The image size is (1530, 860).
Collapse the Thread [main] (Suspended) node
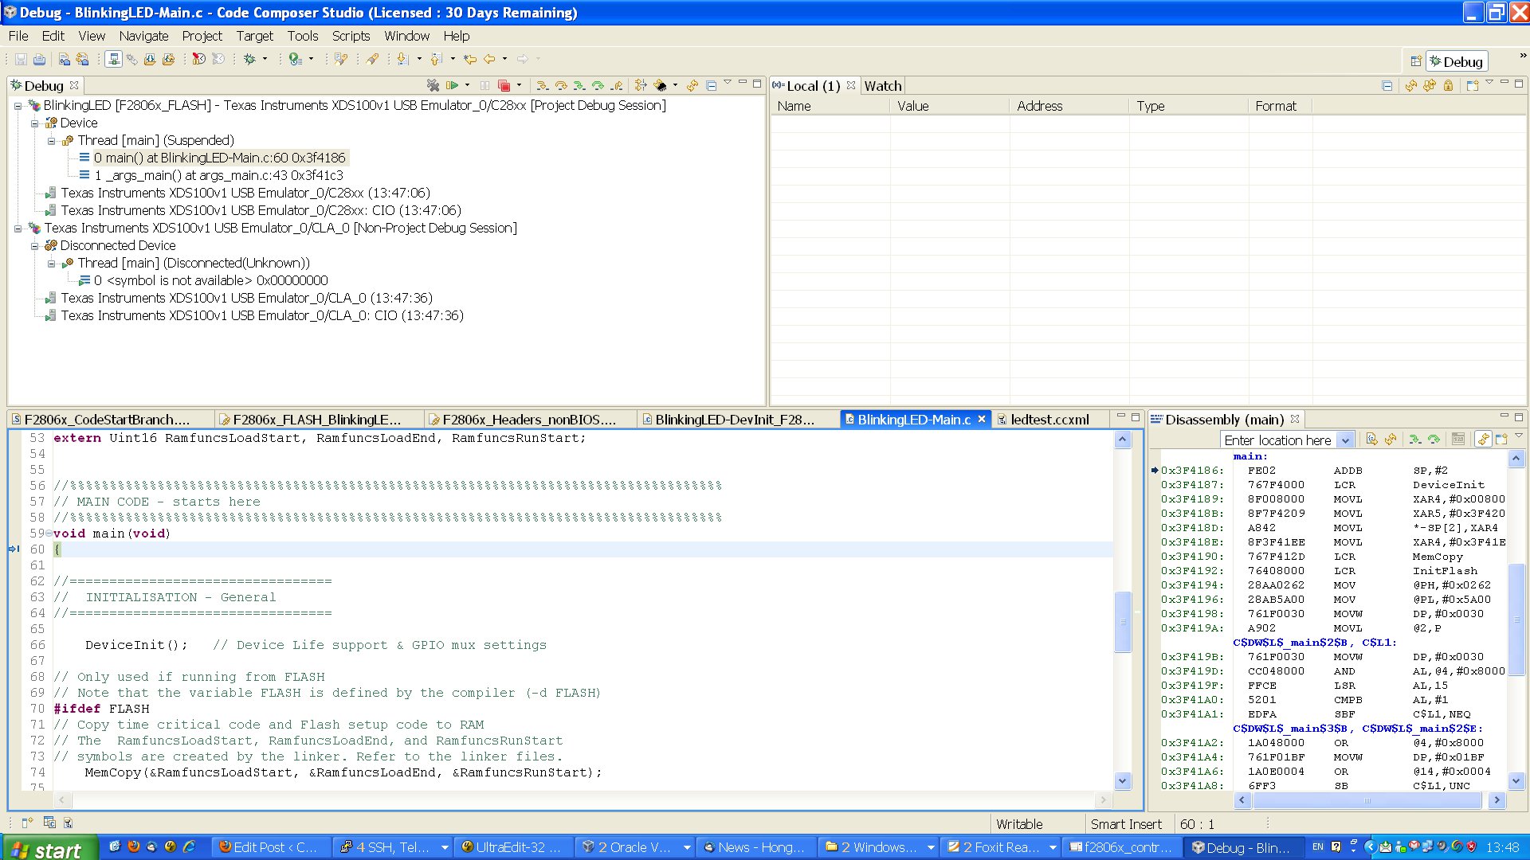(52, 140)
